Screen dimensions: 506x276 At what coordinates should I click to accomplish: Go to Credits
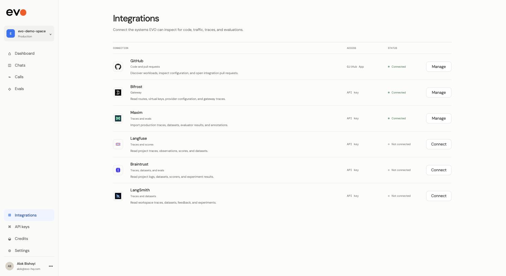tap(29, 239)
